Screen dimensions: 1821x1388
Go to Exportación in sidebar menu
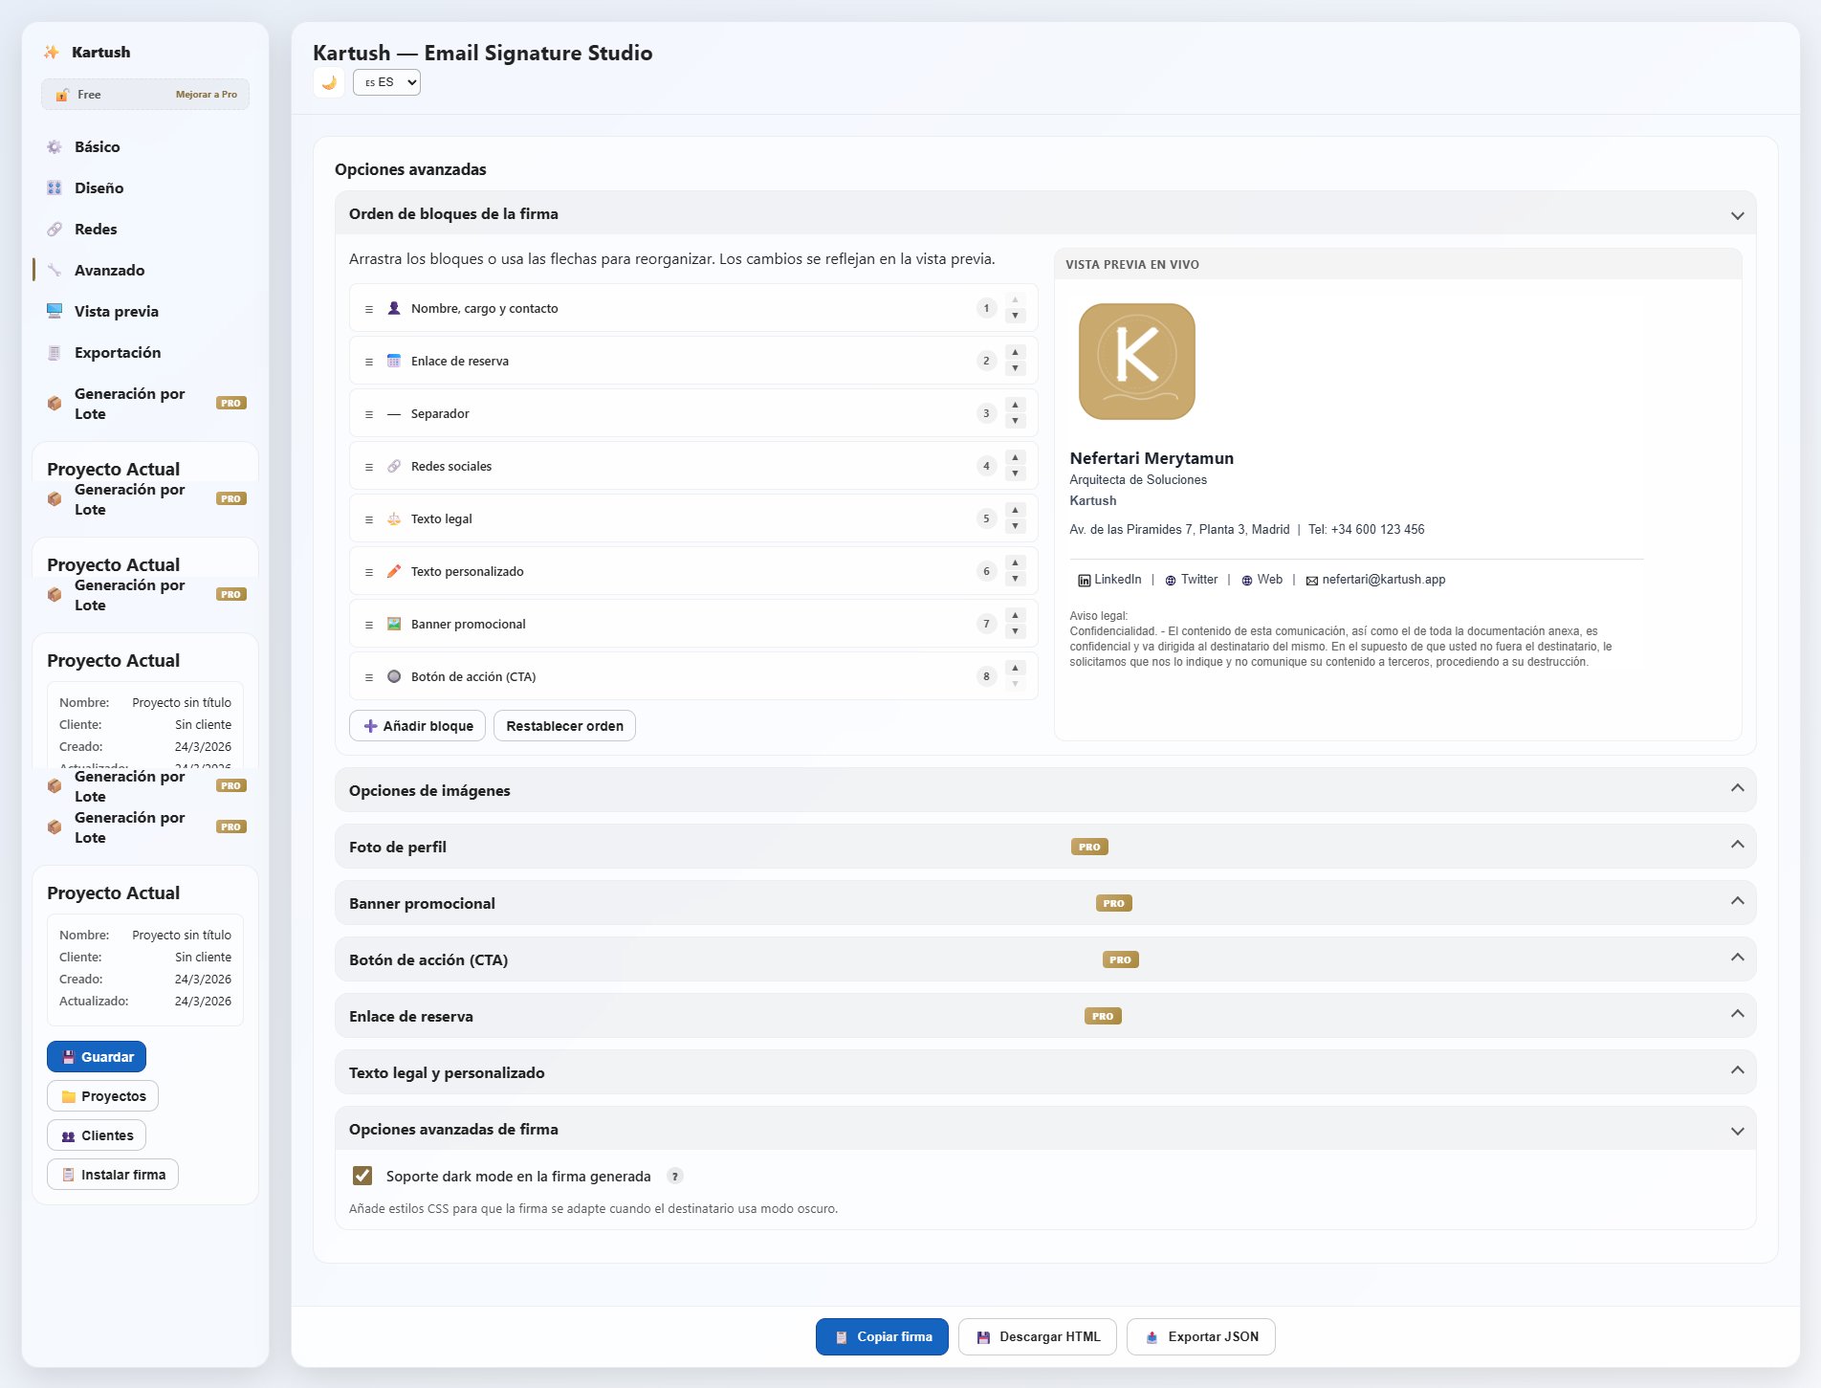(x=118, y=353)
